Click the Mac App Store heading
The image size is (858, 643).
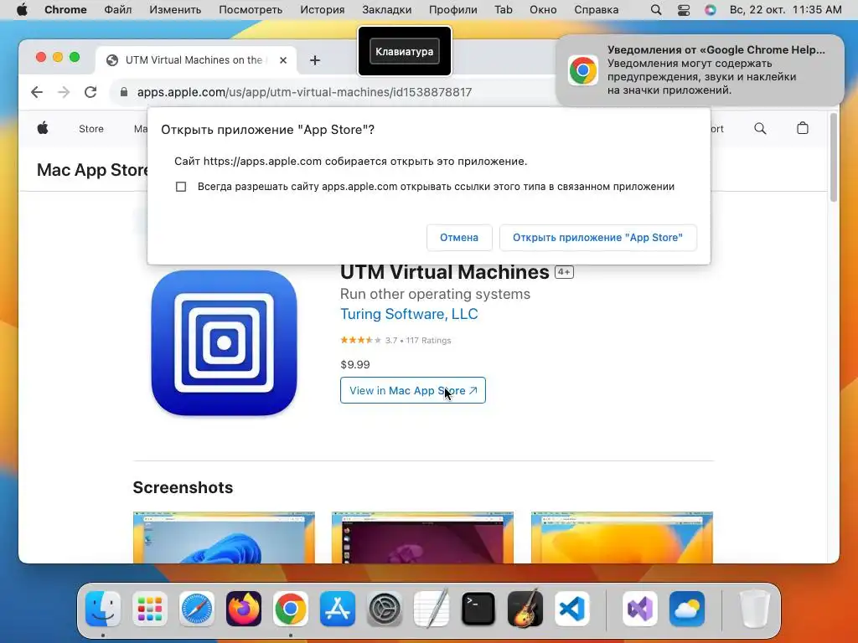[92, 170]
